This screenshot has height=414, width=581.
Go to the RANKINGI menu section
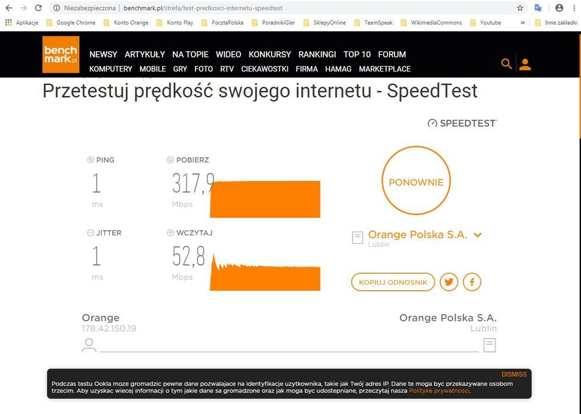[317, 54]
